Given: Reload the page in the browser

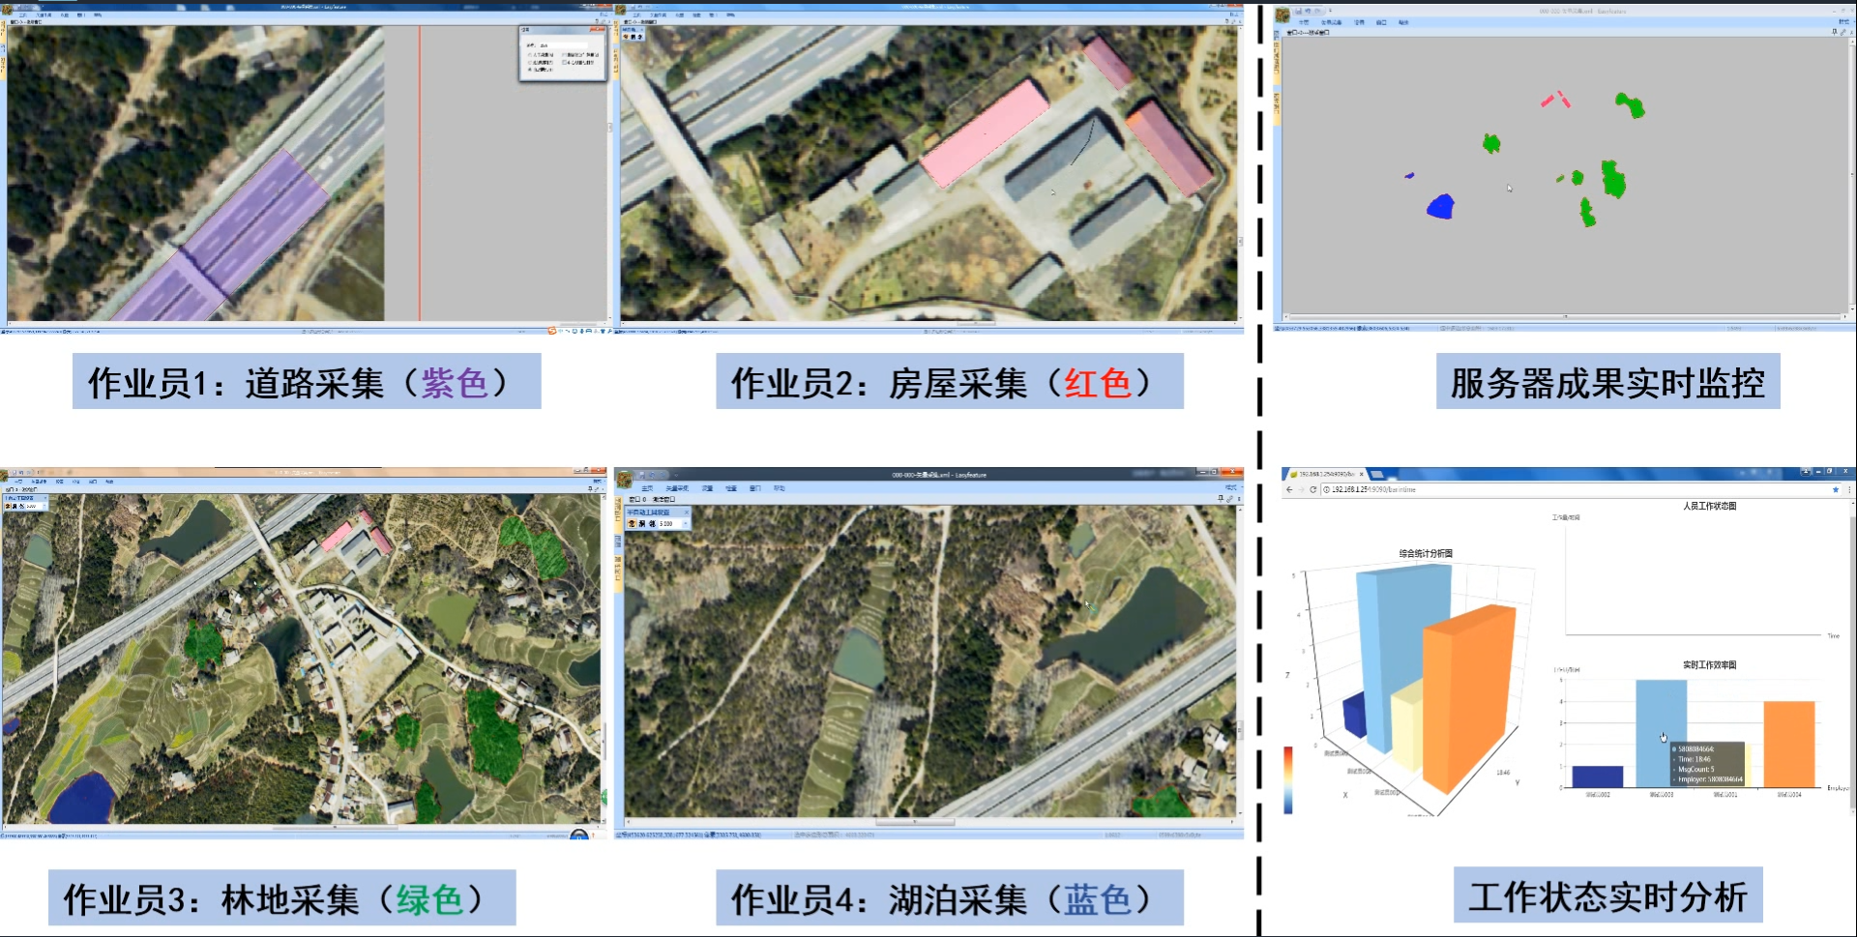Looking at the screenshot, I should 1312,490.
